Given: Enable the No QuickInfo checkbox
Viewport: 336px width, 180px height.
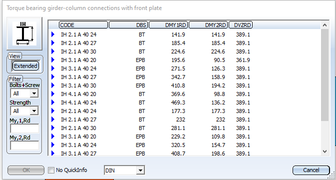Looking at the screenshot, I should coord(51,170).
